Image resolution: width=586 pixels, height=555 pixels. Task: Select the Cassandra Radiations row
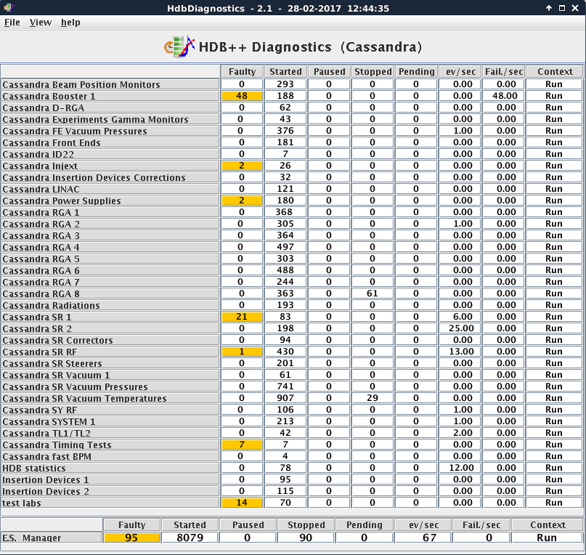(x=109, y=305)
